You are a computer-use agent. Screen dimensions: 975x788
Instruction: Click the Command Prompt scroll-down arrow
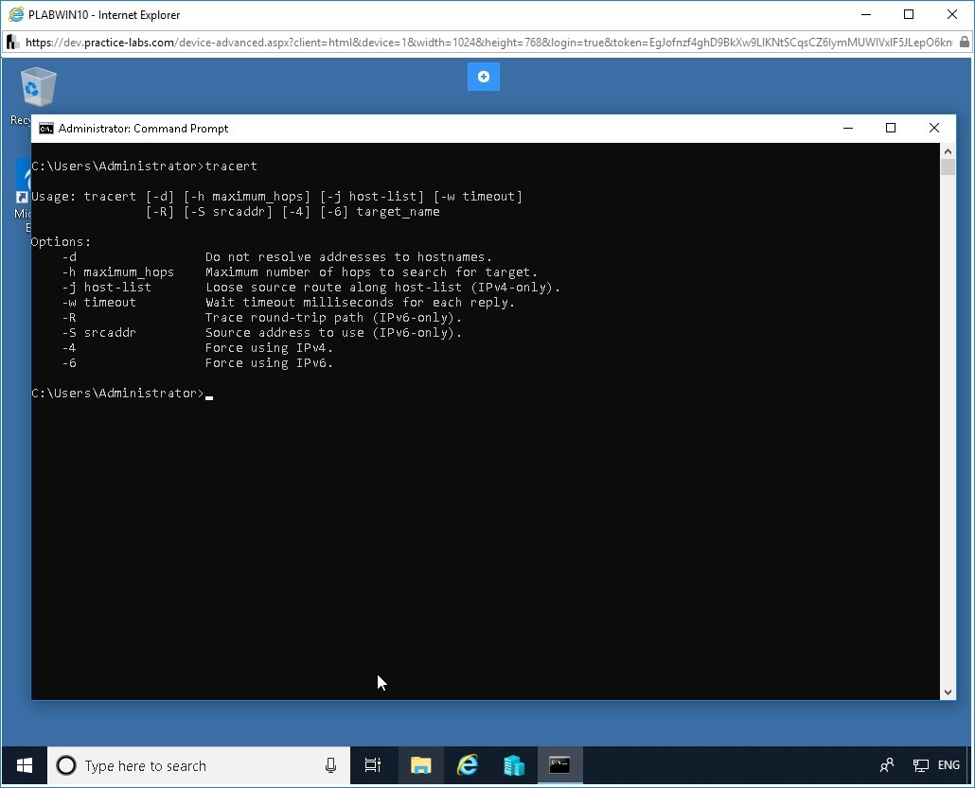click(x=948, y=692)
